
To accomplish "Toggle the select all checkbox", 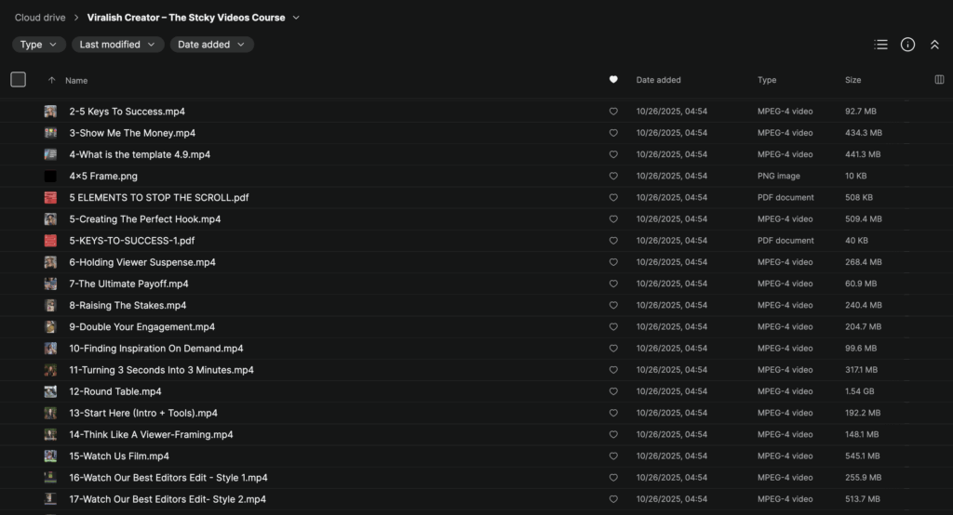I will coord(19,80).
